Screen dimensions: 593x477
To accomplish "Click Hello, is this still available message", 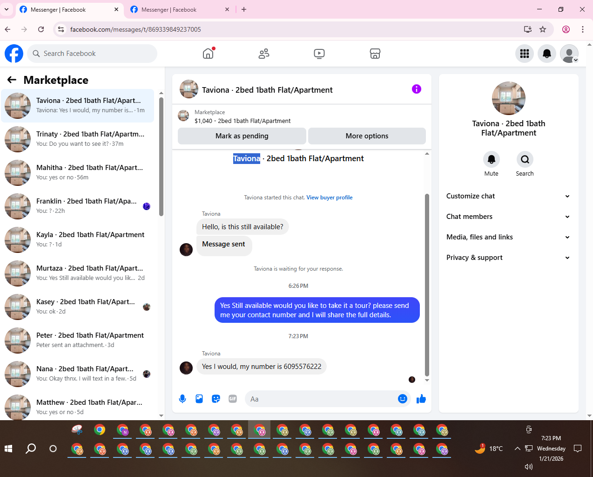I will pyautogui.click(x=243, y=227).
